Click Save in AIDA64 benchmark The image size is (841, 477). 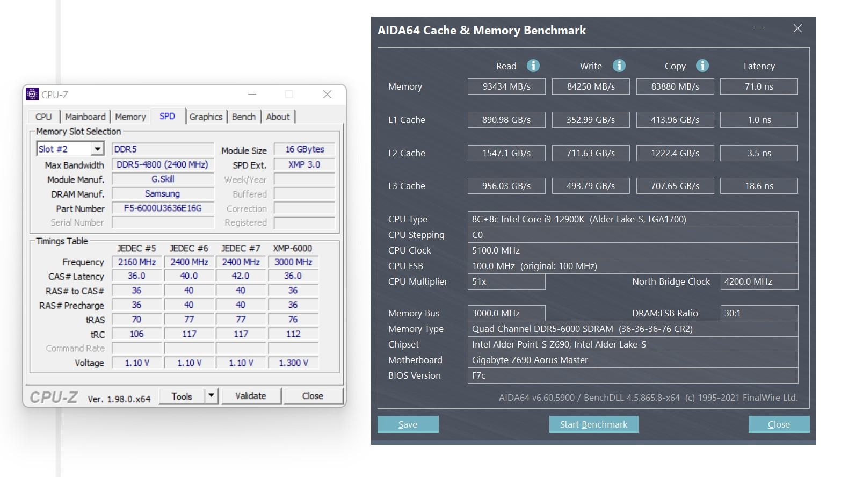[408, 424]
